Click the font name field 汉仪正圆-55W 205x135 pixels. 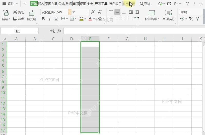(x=54, y=12)
